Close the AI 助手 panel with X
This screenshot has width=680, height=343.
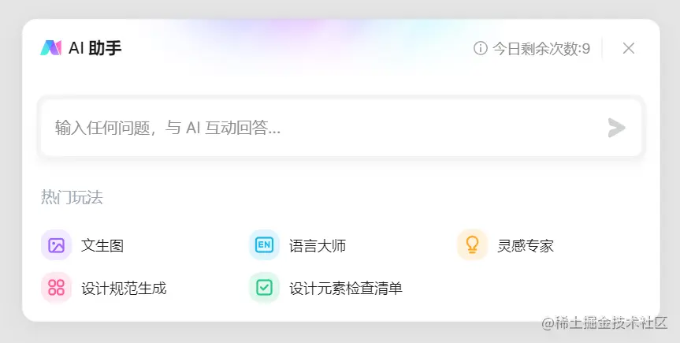[629, 48]
